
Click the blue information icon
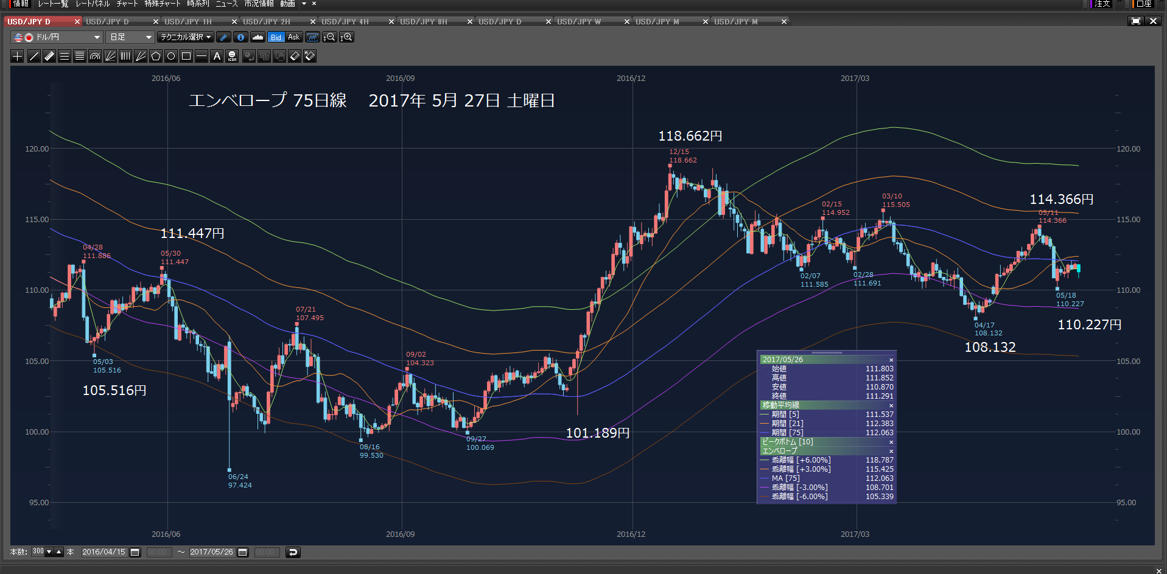pos(240,37)
